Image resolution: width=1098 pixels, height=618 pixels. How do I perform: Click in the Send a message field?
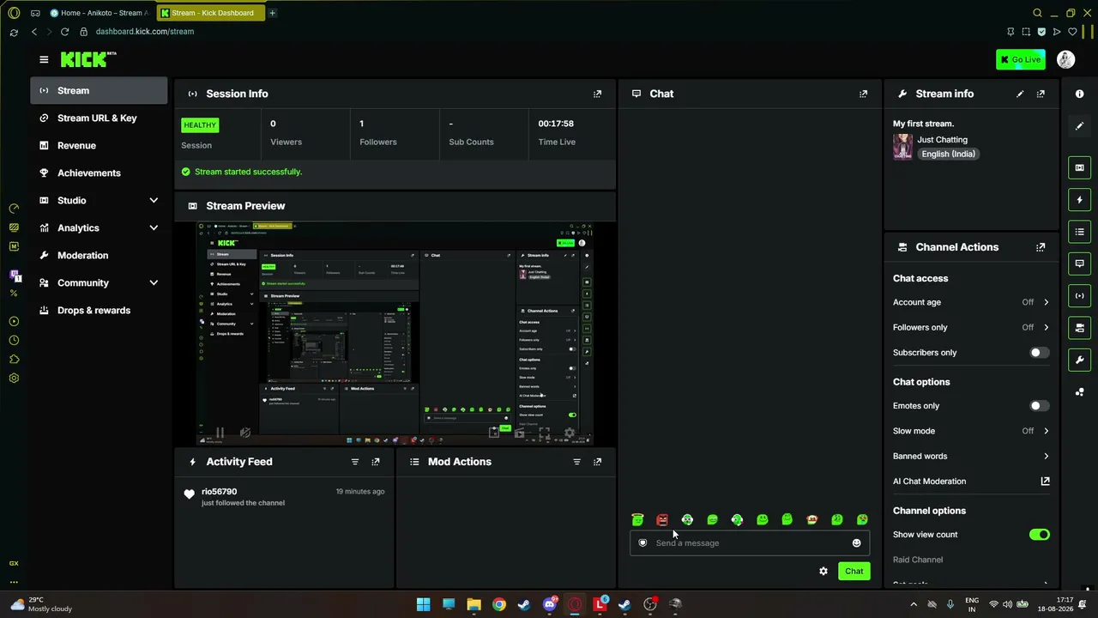[751, 542]
